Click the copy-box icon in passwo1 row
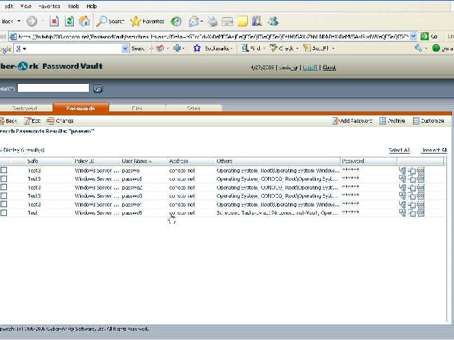The image size is (454, 340). pyautogui.click(x=411, y=179)
